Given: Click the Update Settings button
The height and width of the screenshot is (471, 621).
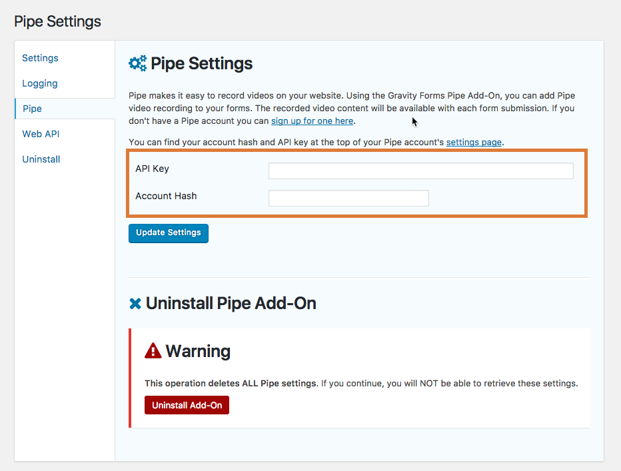Looking at the screenshot, I should click(169, 233).
